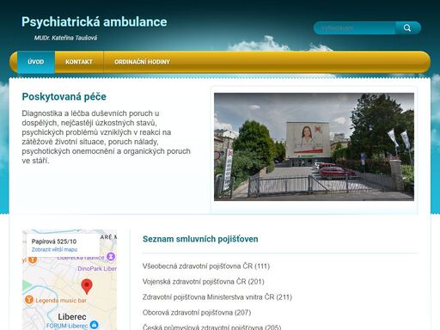Image resolution: width=440 pixels, height=330 pixels.
Task: Select Česká průmyslová zdravotní pojišťovna (205) text
Action: tap(212, 327)
